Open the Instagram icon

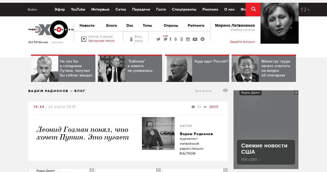tap(188, 39)
